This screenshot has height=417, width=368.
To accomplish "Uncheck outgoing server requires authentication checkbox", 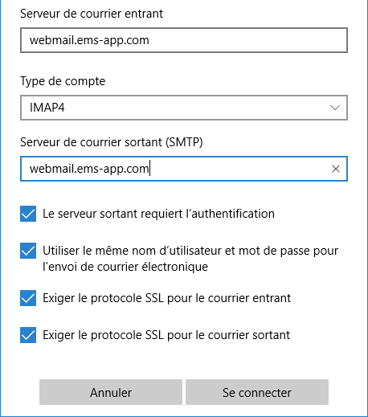I will click(x=28, y=214).
